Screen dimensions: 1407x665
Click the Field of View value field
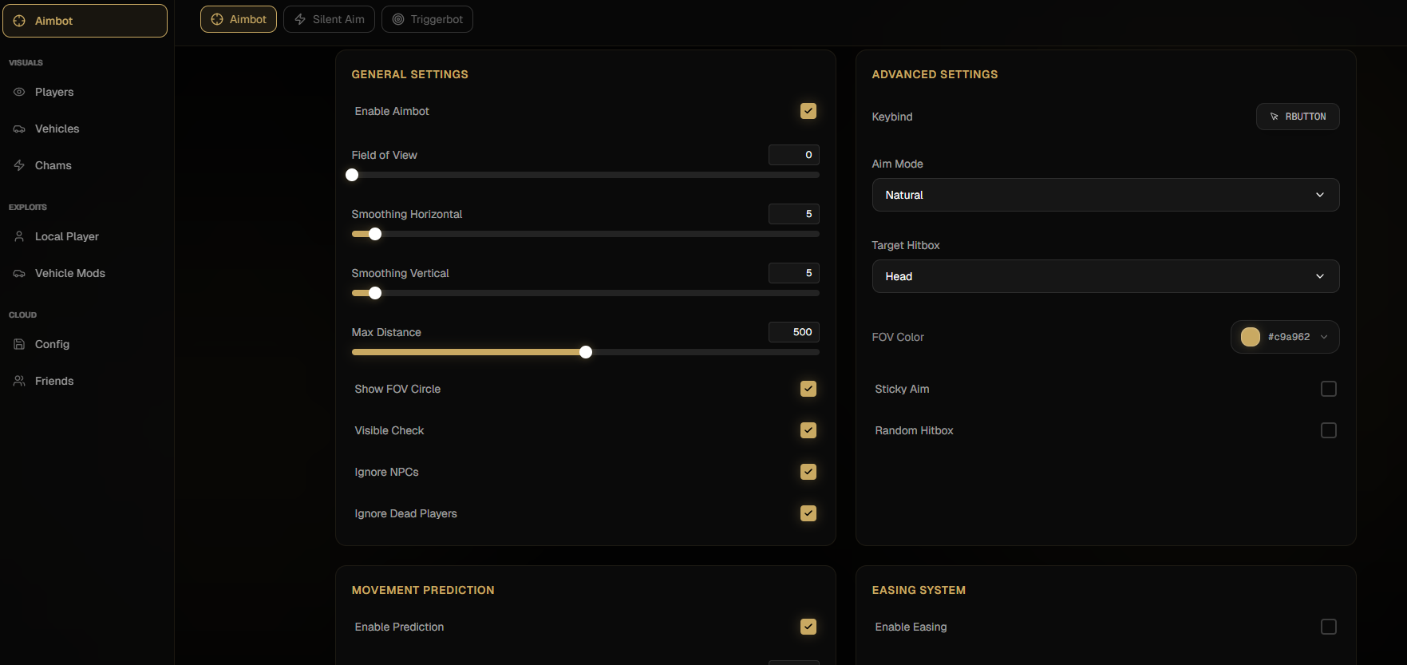pos(793,155)
